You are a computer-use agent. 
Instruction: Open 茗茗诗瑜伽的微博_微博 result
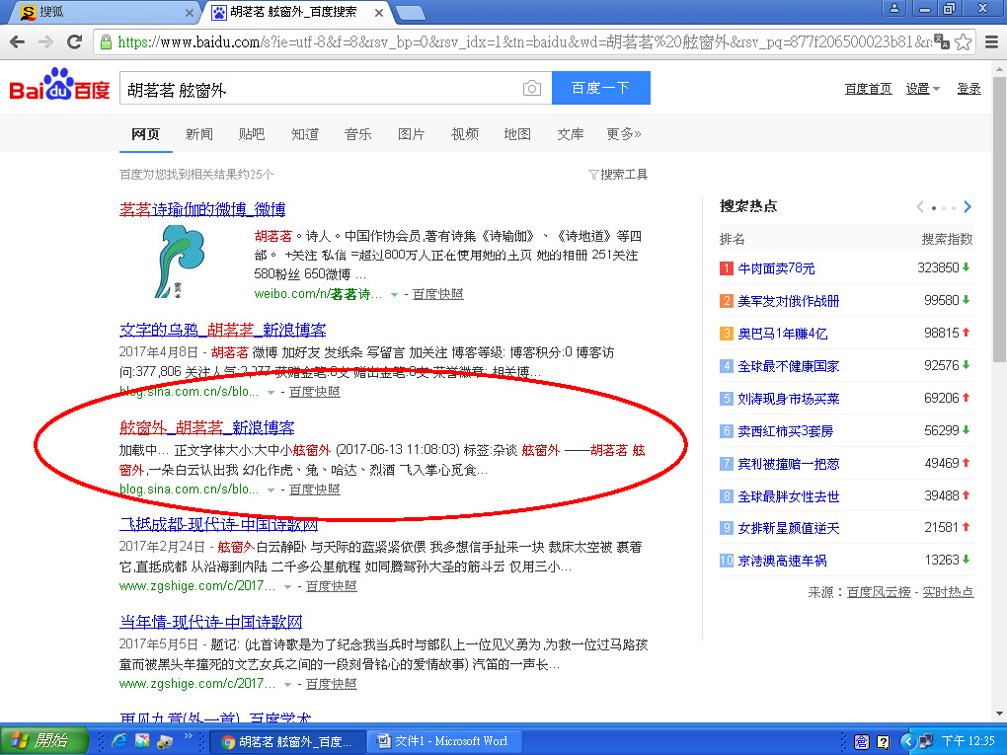click(x=202, y=209)
